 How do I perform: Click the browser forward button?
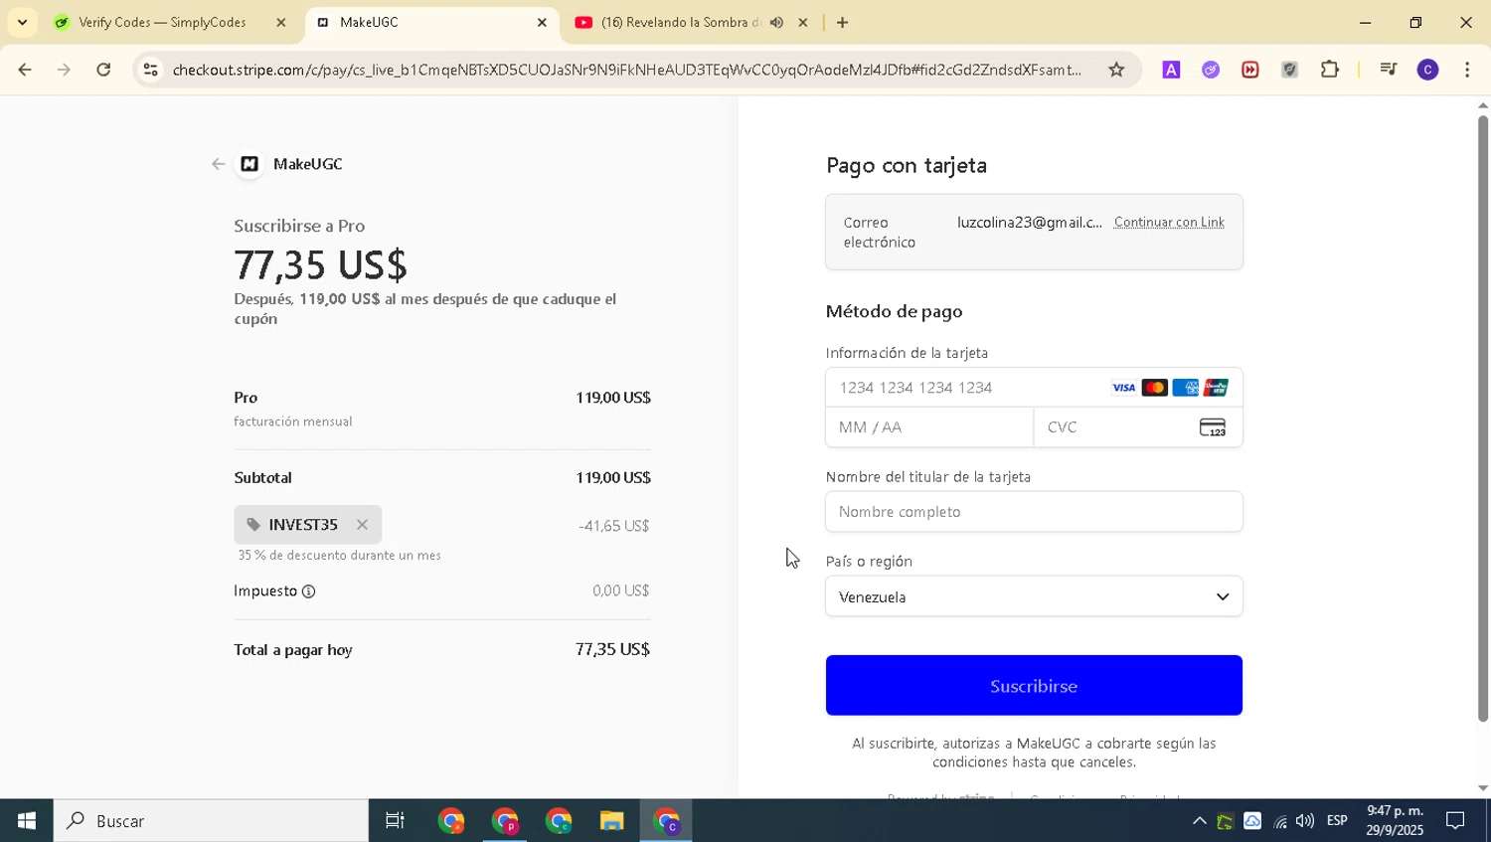[64, 70]
